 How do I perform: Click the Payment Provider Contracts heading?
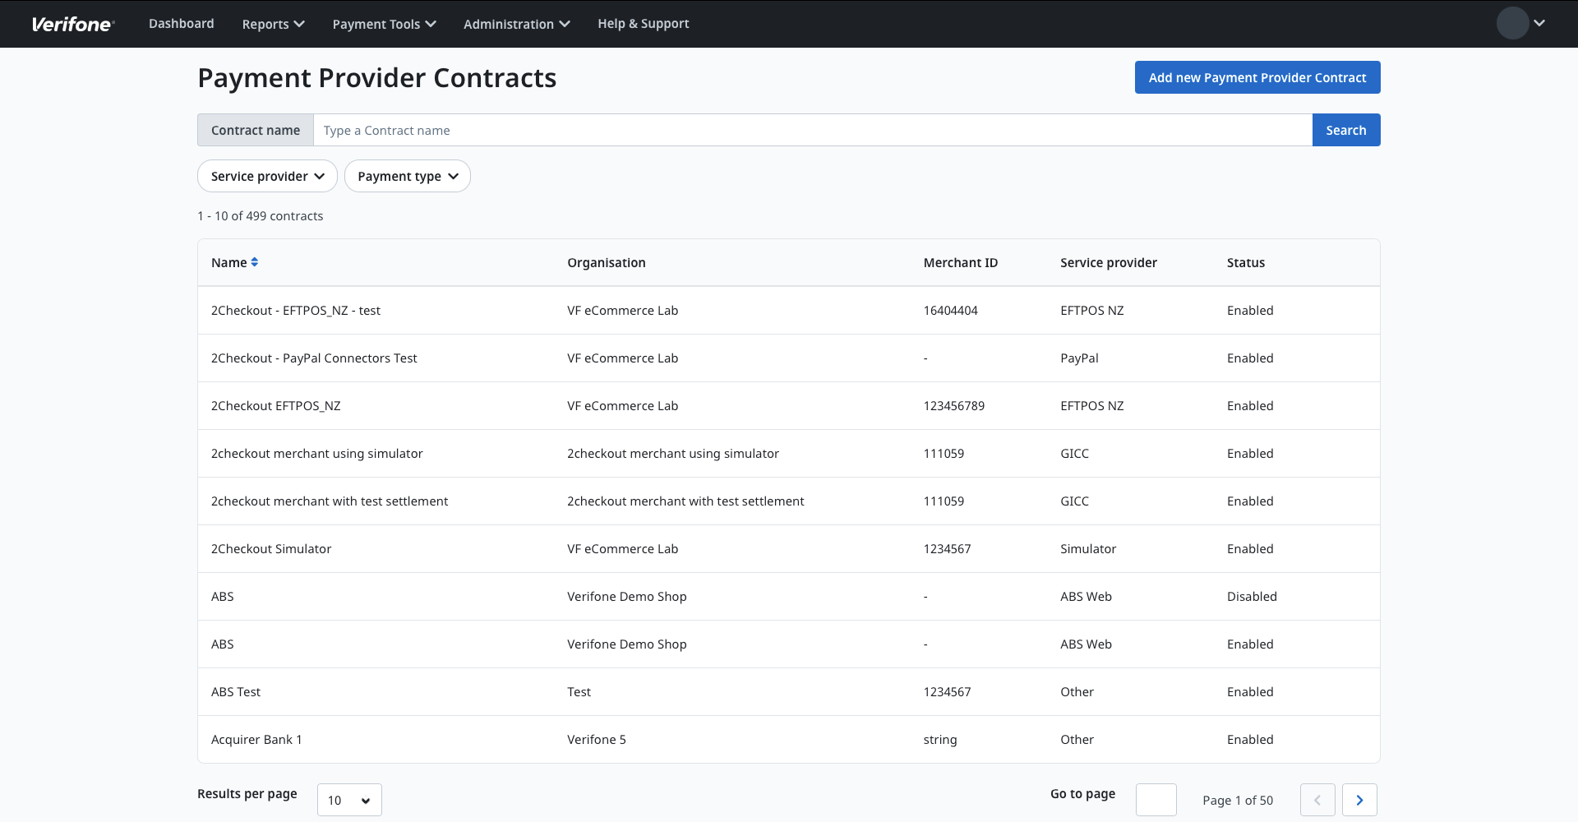point(376,77)
